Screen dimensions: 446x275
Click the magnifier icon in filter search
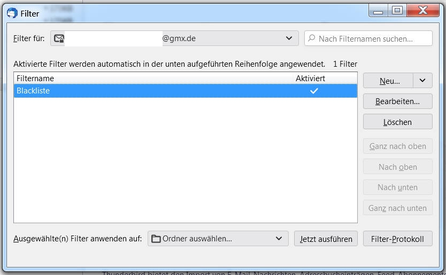pos(312,38)
